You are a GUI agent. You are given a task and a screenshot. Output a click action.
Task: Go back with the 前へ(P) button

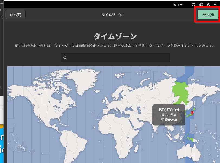coord(15,15)
